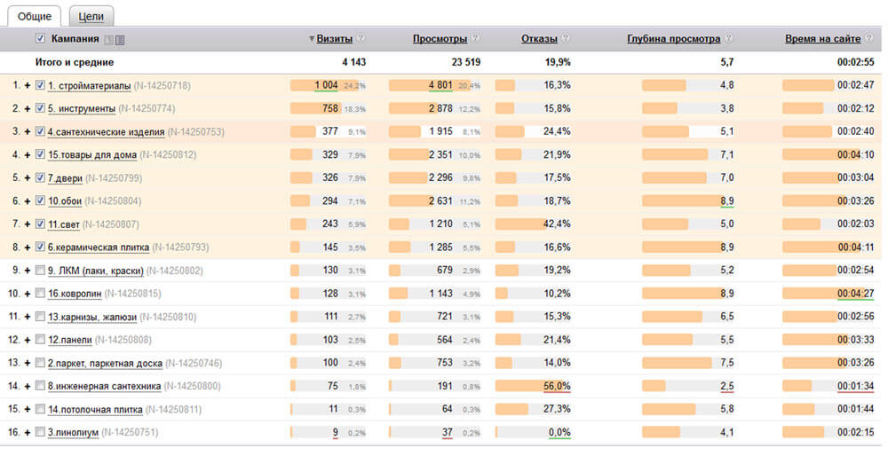888x456 pixels.
Task: Click the help icon next to Просмотры
Action: (476, 39)
